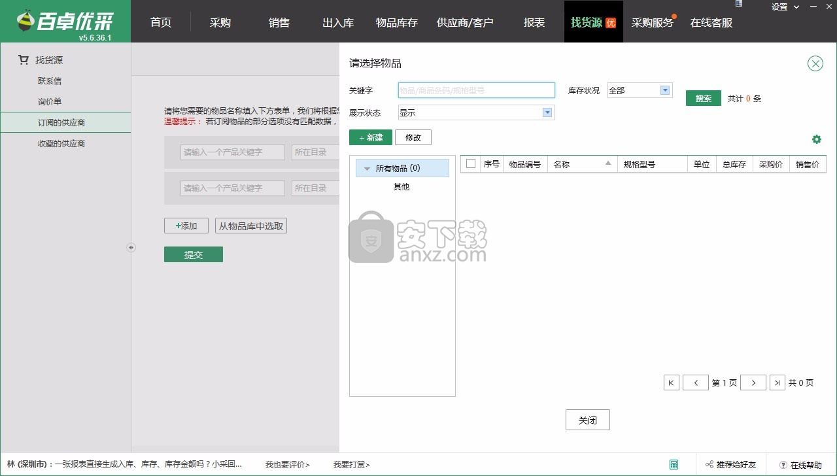Image resolution: width=837 pixels, height=476 pixels.
Task: Select the 其他 category in tree
Action: [x=401, y=187]
